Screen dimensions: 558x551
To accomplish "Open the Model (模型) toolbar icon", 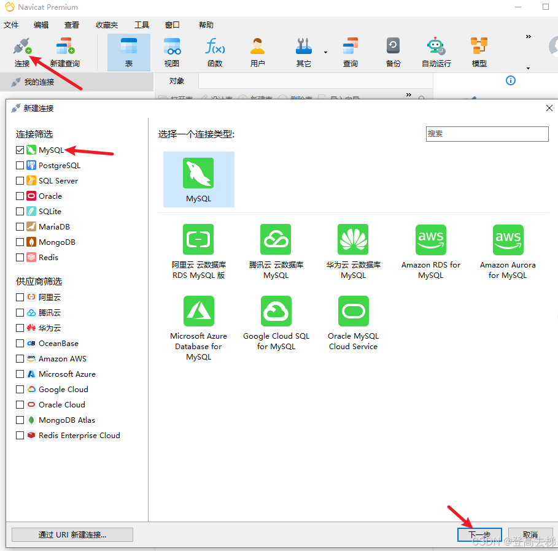I will pyautogui.click(x=479, y=52).
